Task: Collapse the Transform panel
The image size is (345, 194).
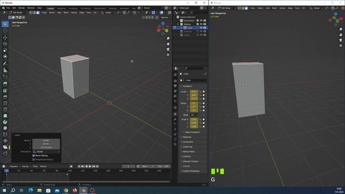Action: (x=187, y=86)
